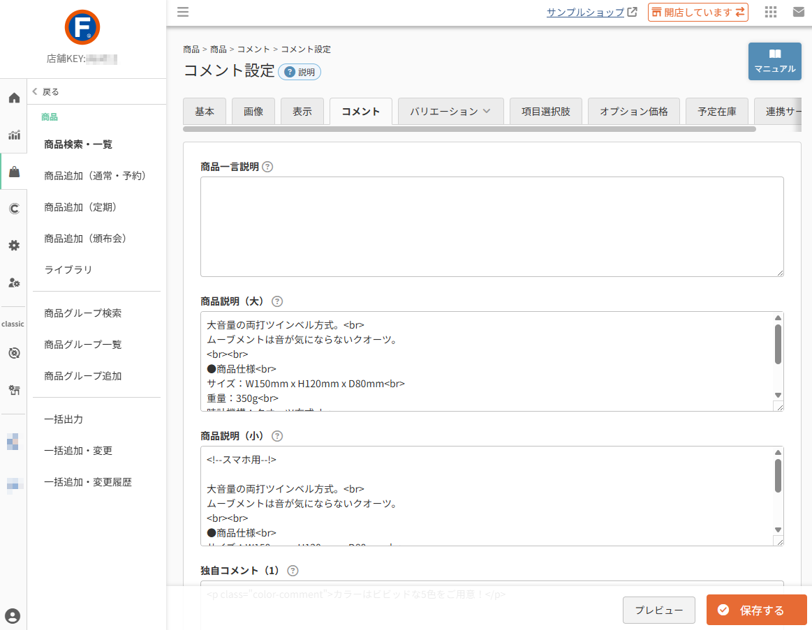Viewport: 812px width, 630px height.
Task: Open 商品検索・一覧 in sidebar
Action: click(78, 144)
